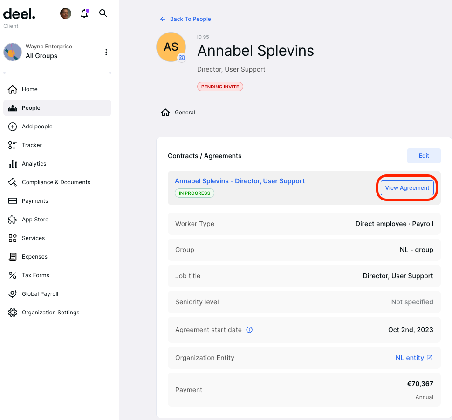Screen dimensions: 452x420
Task: Open the NL entity external link
Action: click(x=414, y=358)
